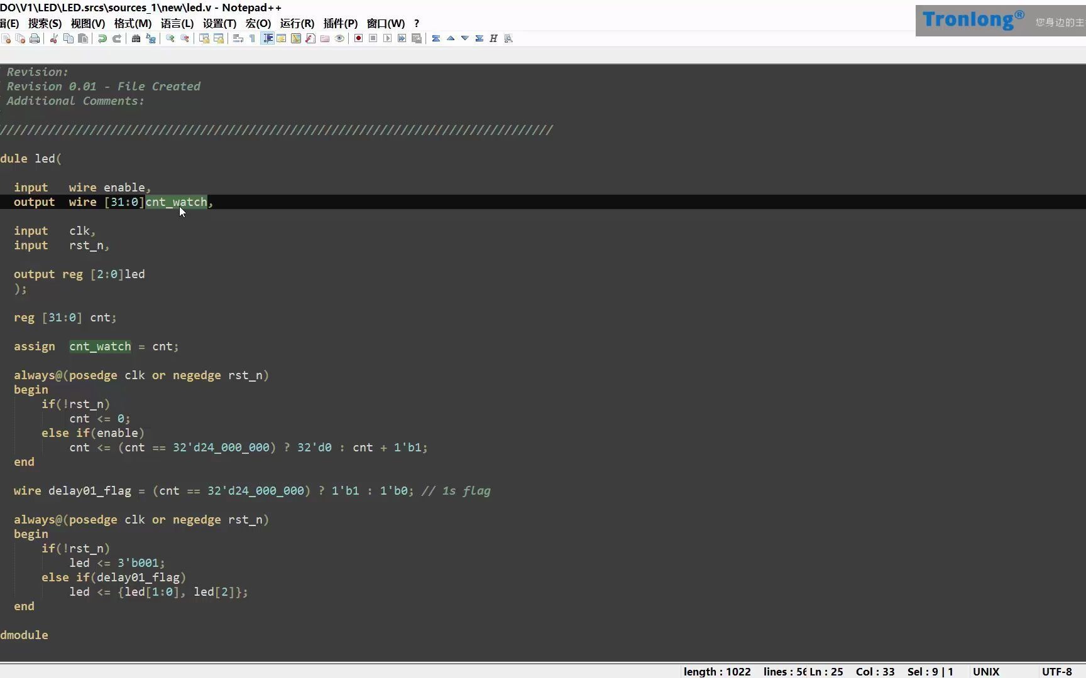Screen dimensions: 1086x678
Task: Open the 宏(O) menu
Action: click(258, 23)
